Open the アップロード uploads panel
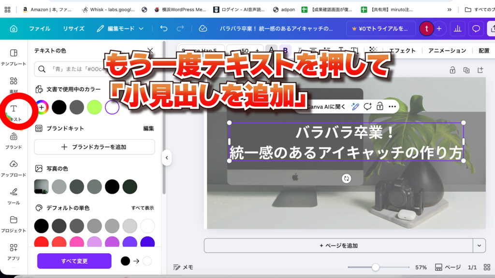Image resolution: width=495 pixels, height=278 pixels. tap(14, 167)
